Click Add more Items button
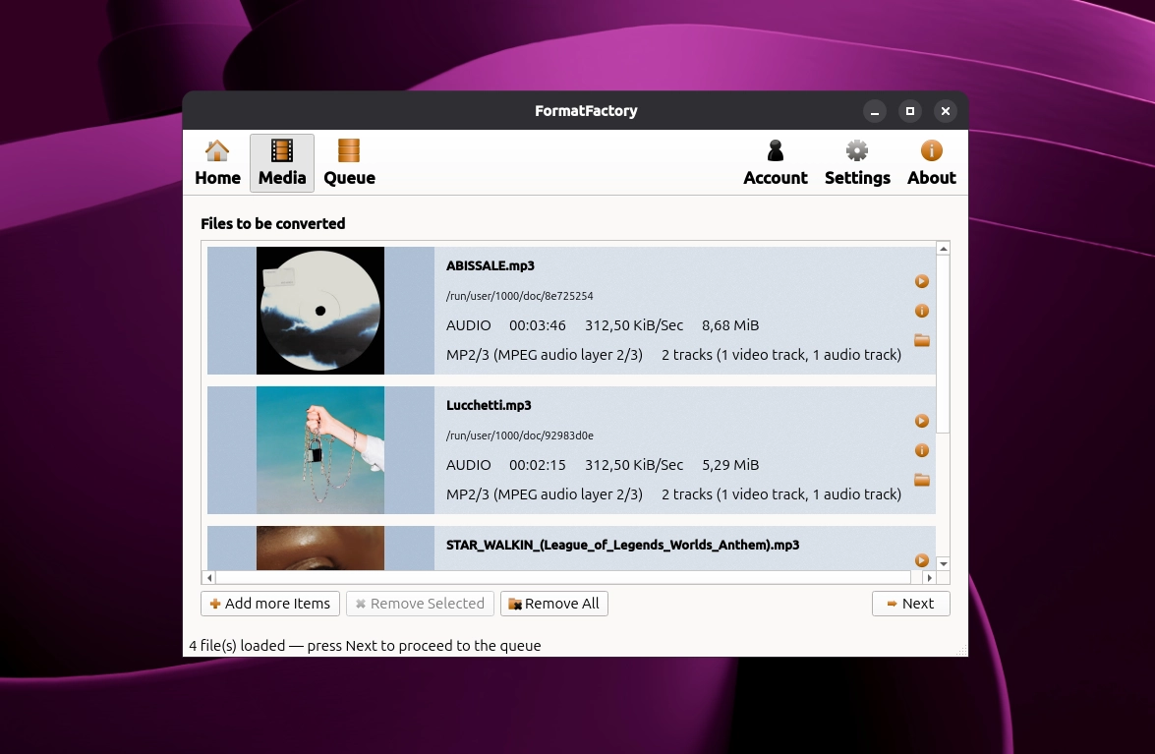 click(x=270, y=604)
